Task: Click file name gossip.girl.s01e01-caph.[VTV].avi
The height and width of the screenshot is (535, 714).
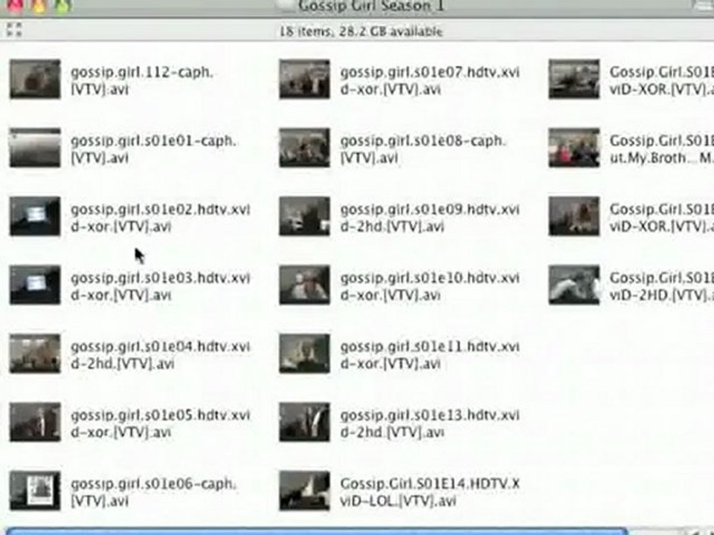Action: pos(153,149)
